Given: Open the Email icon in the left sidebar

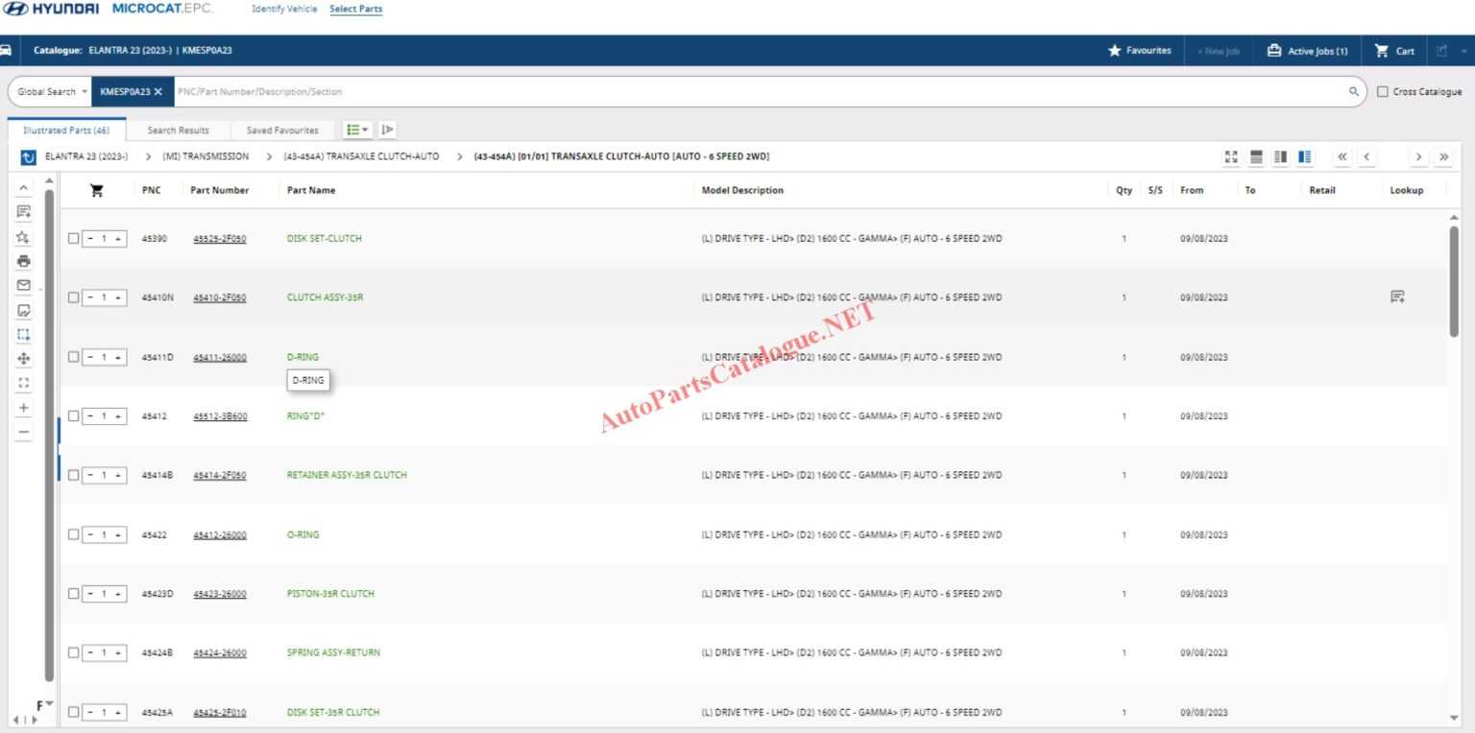Looking at the screenshot, I should click(24, 283).
